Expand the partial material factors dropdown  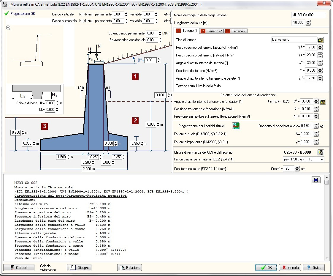click(x=322, y=159)
